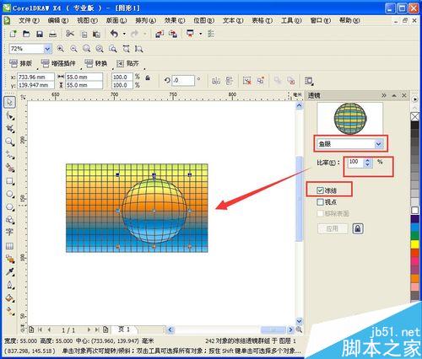
Task: Open the 文件(F) menu
Action: tap(29, 20)
